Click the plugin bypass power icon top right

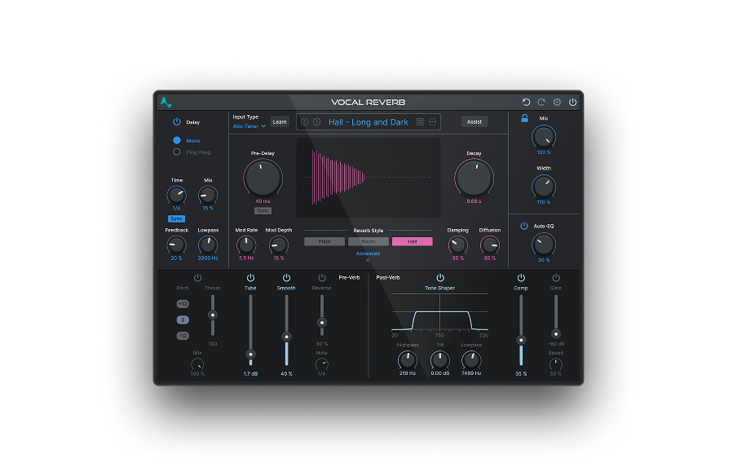pos(572,102)
